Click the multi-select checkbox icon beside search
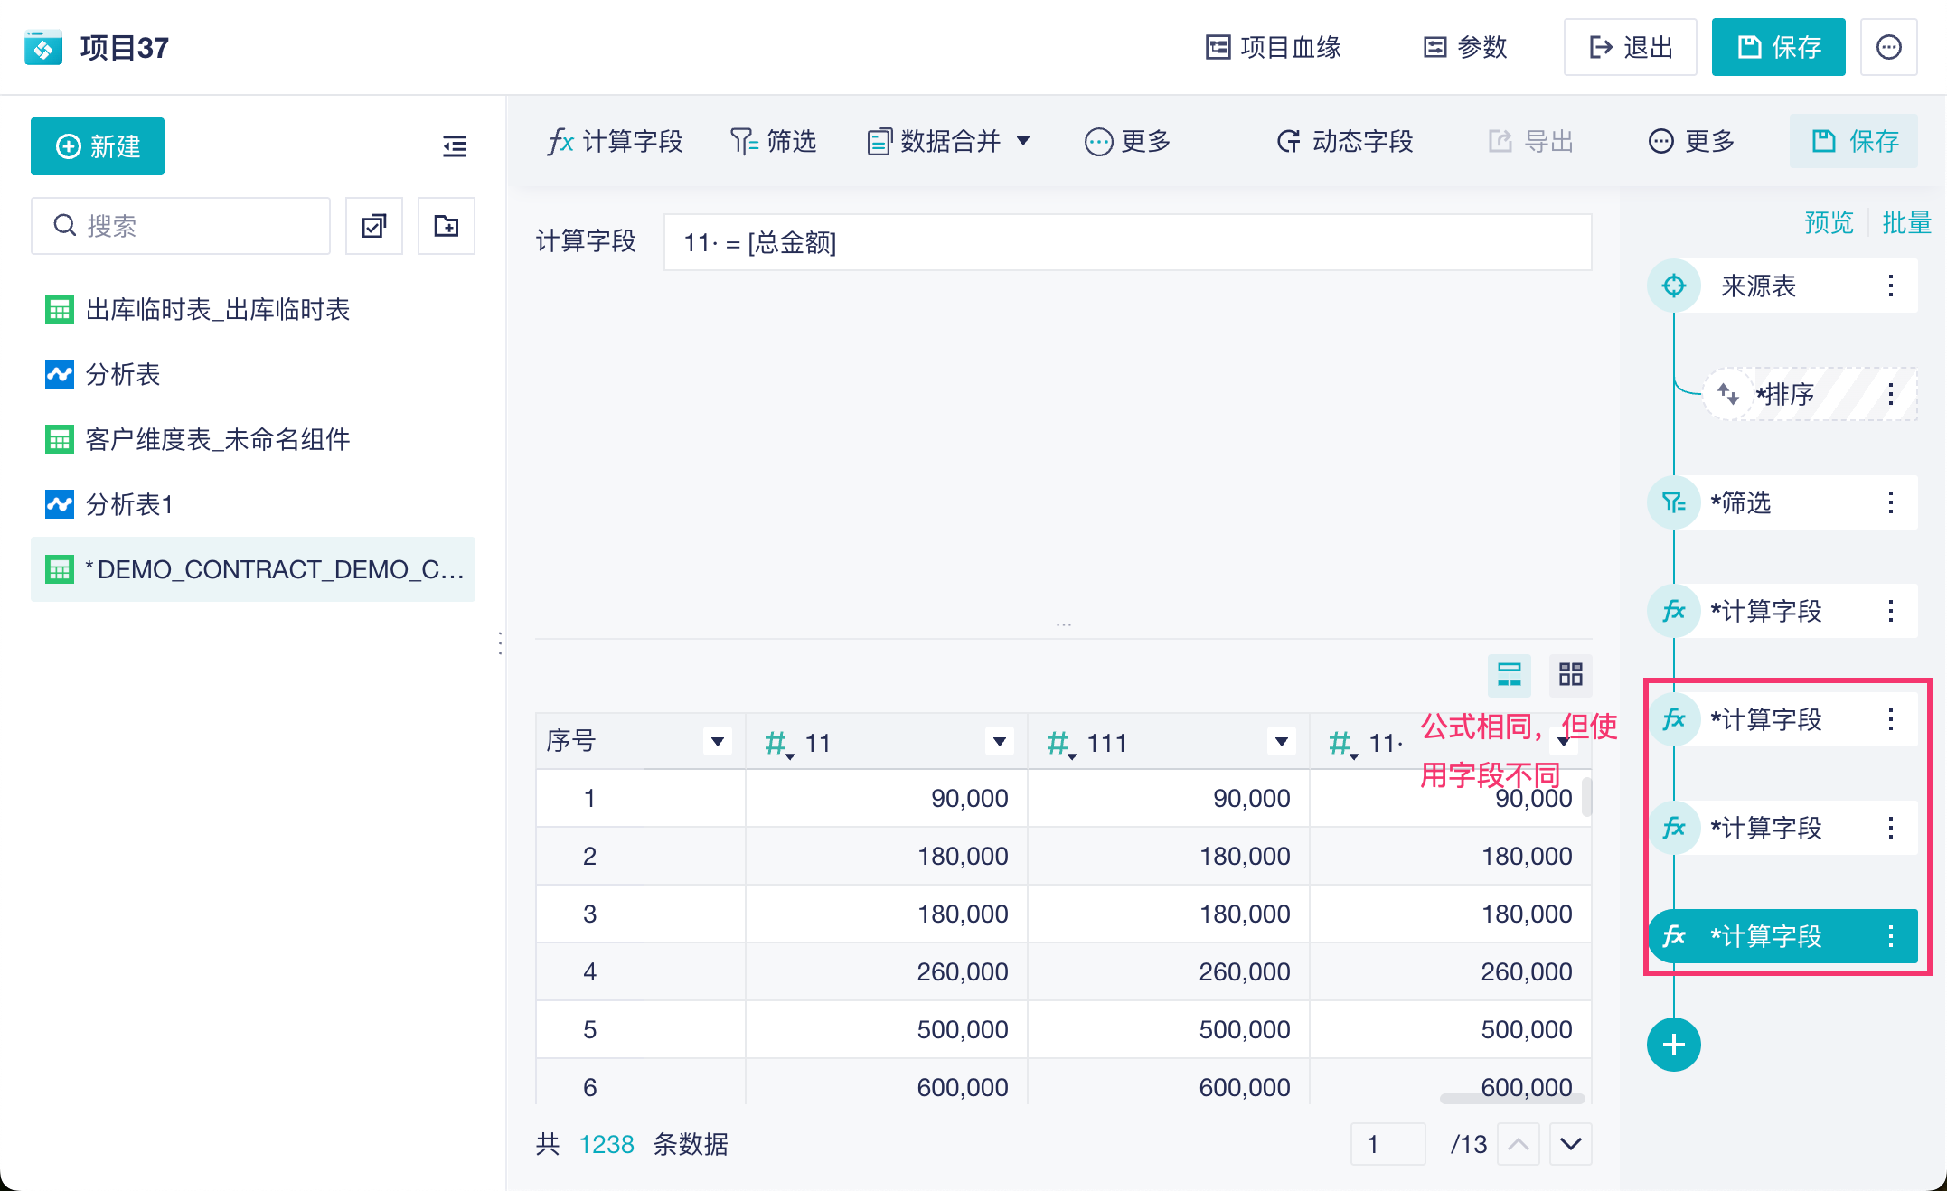 (374, 226)
